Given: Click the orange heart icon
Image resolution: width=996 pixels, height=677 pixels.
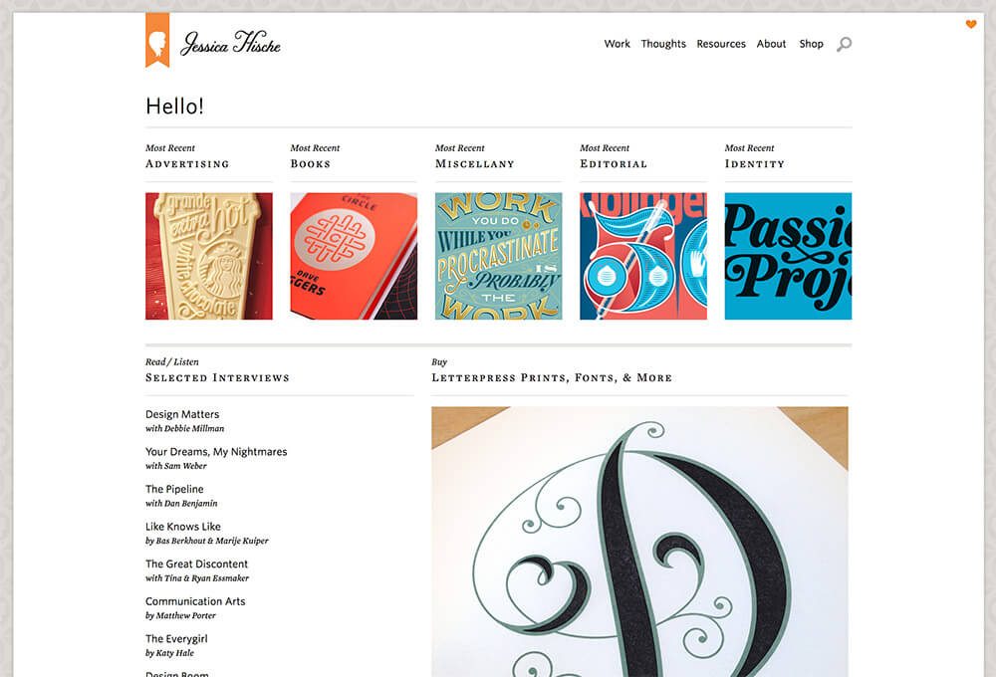Looking at the screenshot, I should coord(970,24).
